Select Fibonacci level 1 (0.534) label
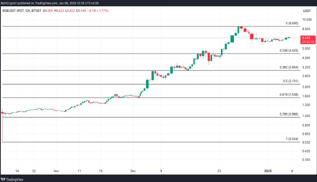Image resolution: width=317 pixels, height=182 pixels. tap(292, 139)
